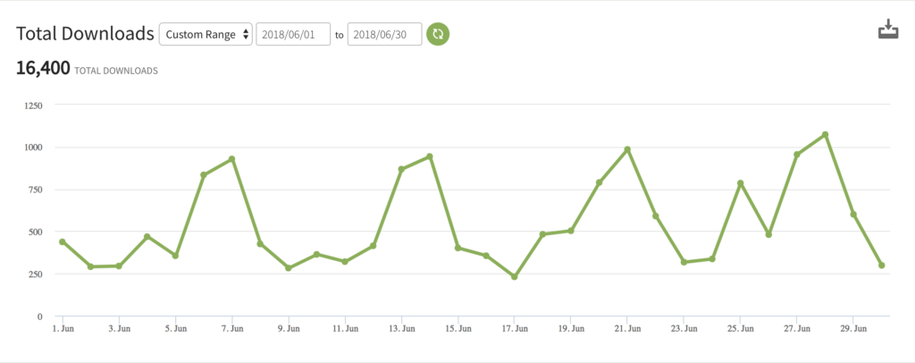Select the lowest data point on 17 June
The image size is (915, 363).
[515, 277]
